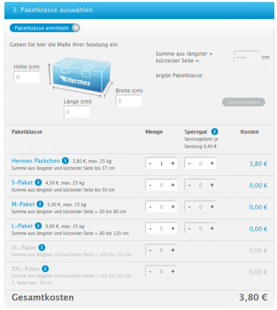Viewport: 277px width, 310px height.
Task: Click L-Paket Menge quantity value
Action: tap(162, 229)
